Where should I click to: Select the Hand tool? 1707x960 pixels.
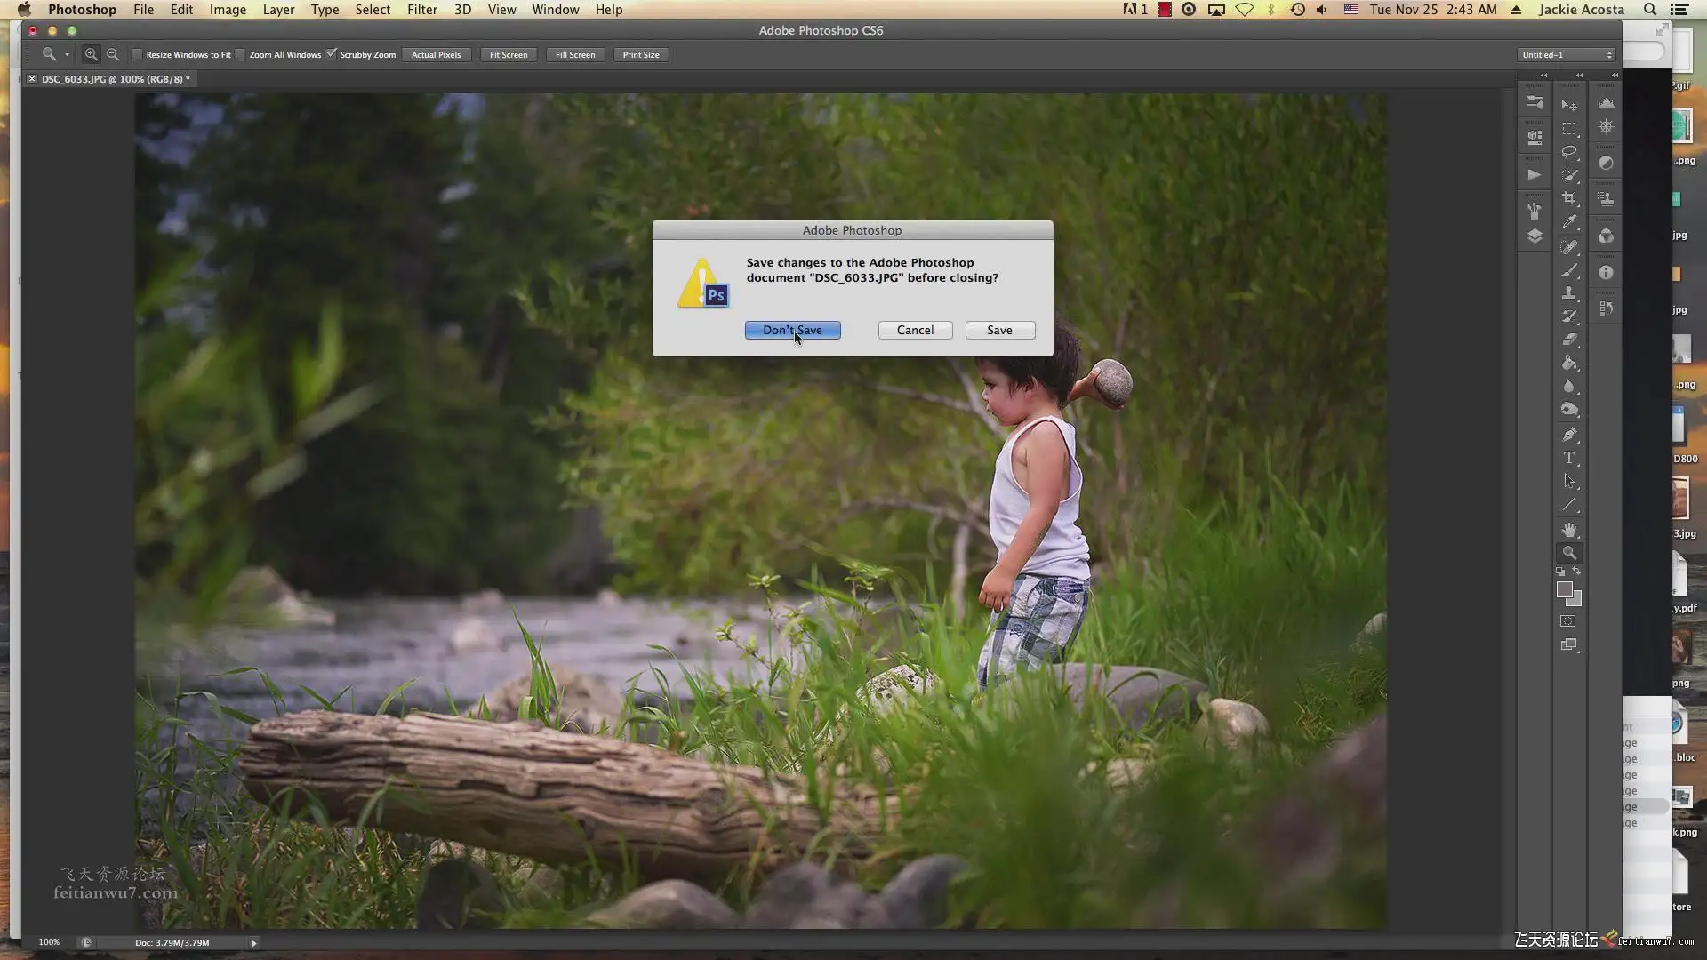[1569, 530]
